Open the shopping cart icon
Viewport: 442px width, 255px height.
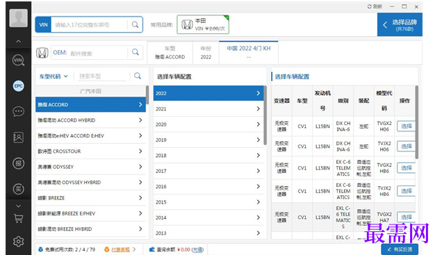pos(18,218)
